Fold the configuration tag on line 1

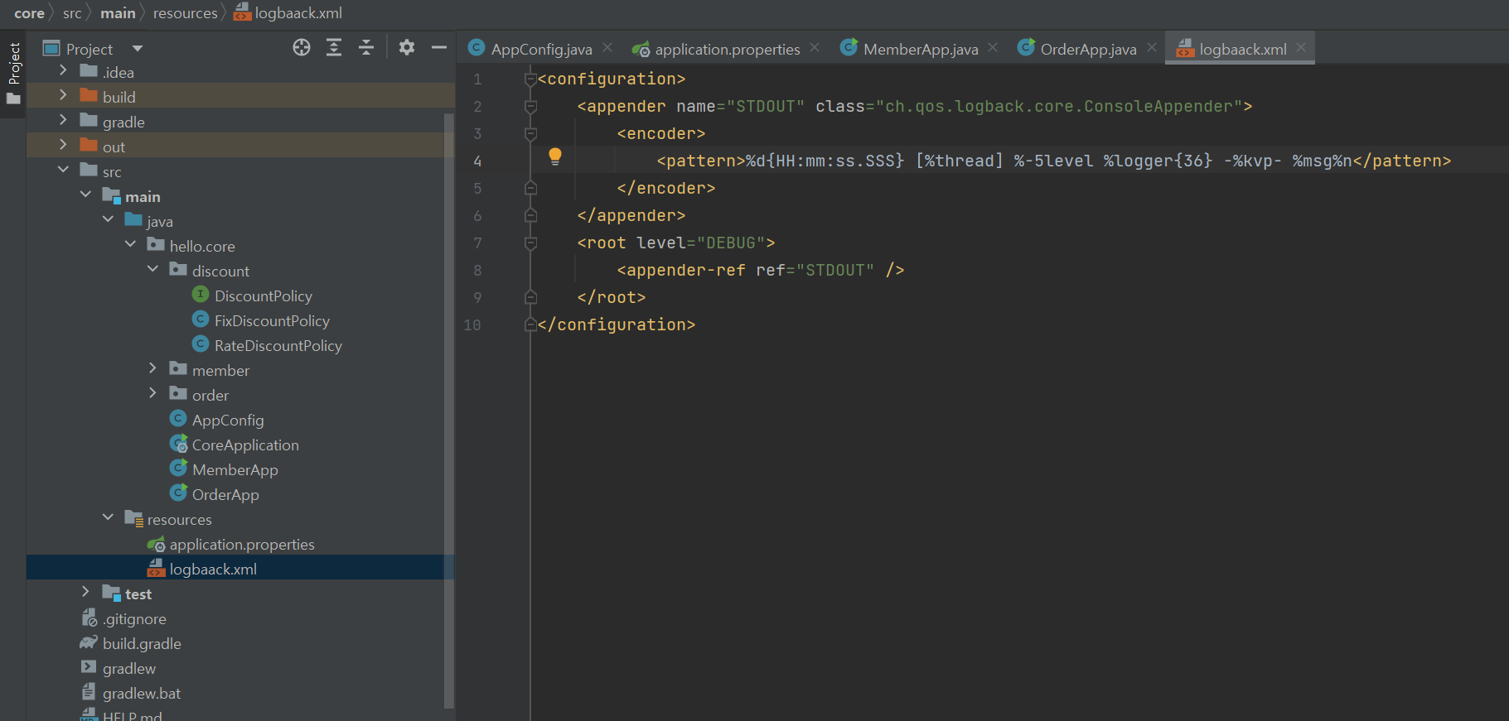(530, 79)
